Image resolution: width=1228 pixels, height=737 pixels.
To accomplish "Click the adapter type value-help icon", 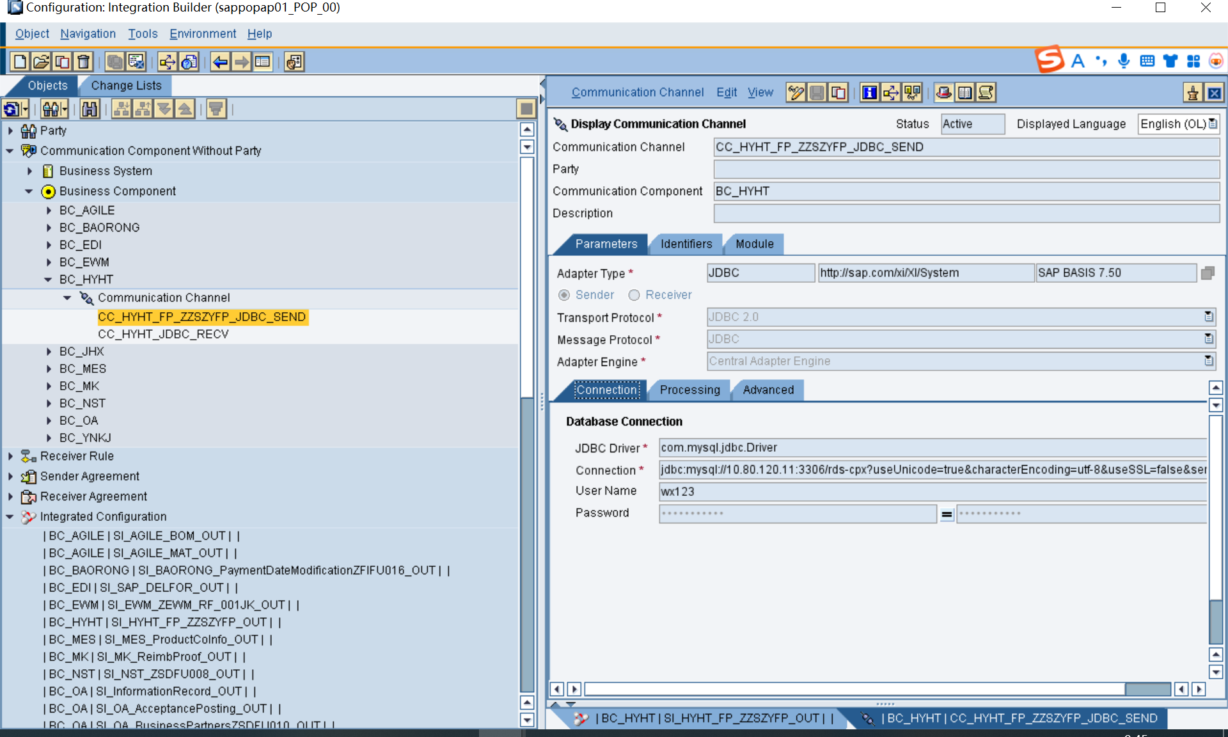I will click(1208, 273).
